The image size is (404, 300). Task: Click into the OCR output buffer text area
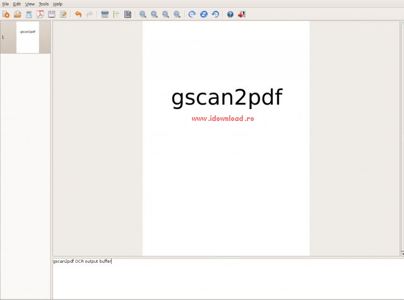(x=228, y=279)
